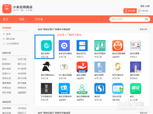The height and width of the screenshot is (114, 153).
Task: Select 聊天社交 category in sidebar
Action: point(22,64)
